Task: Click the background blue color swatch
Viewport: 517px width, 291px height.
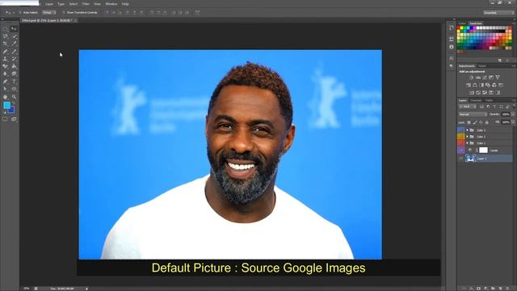Action: 12,111
